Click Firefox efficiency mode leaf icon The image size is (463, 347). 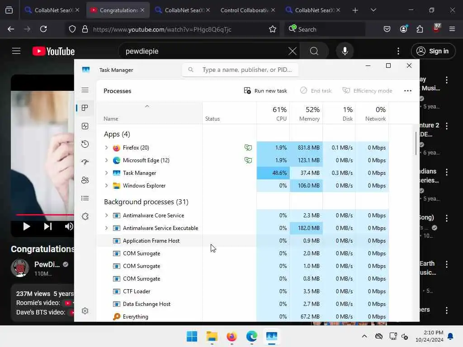(x=248, y=148)
